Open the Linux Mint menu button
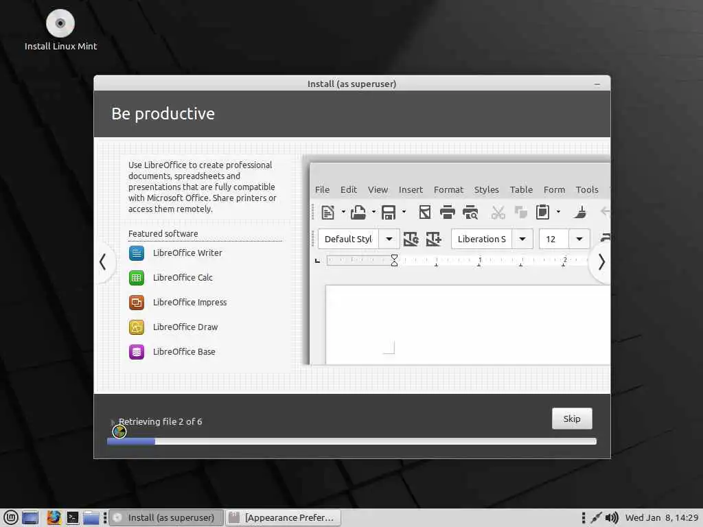 (11, 517)
